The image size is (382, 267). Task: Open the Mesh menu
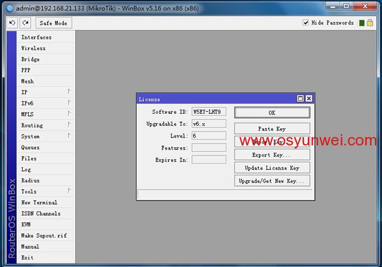(x=46, y=81)
